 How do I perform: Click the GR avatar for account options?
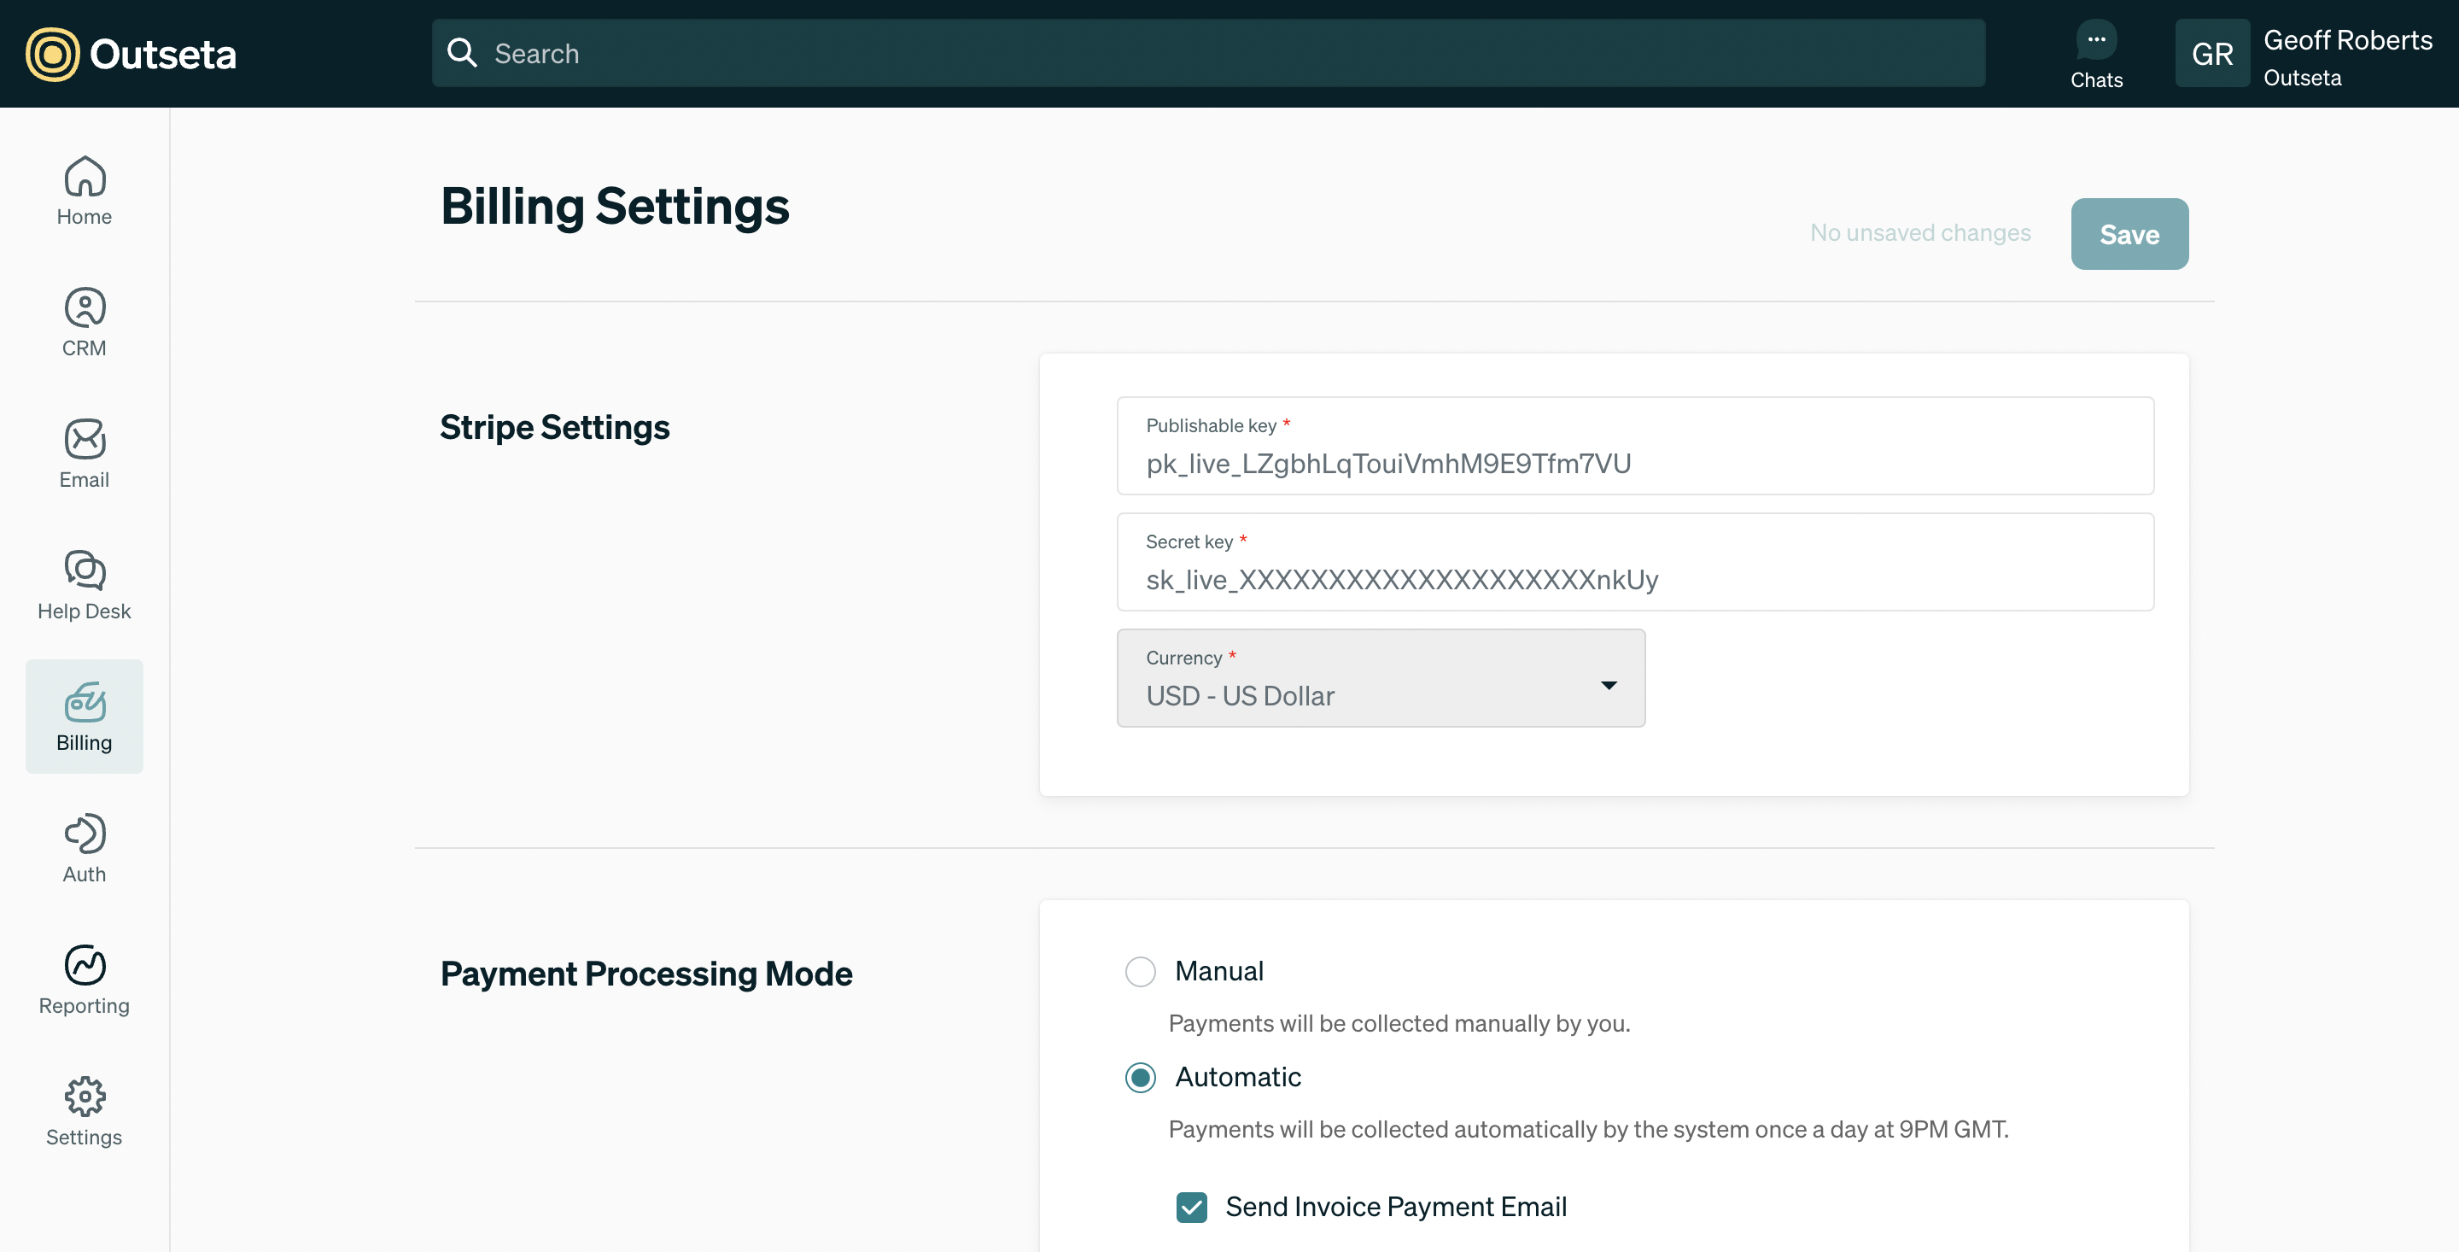[x=2213, y=53]
